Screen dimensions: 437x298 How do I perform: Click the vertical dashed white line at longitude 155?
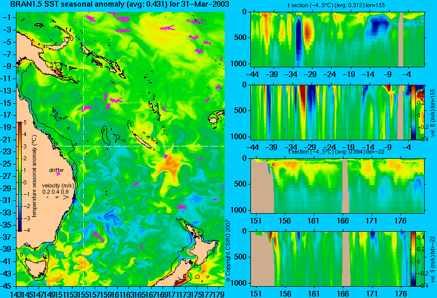(84, 149)
